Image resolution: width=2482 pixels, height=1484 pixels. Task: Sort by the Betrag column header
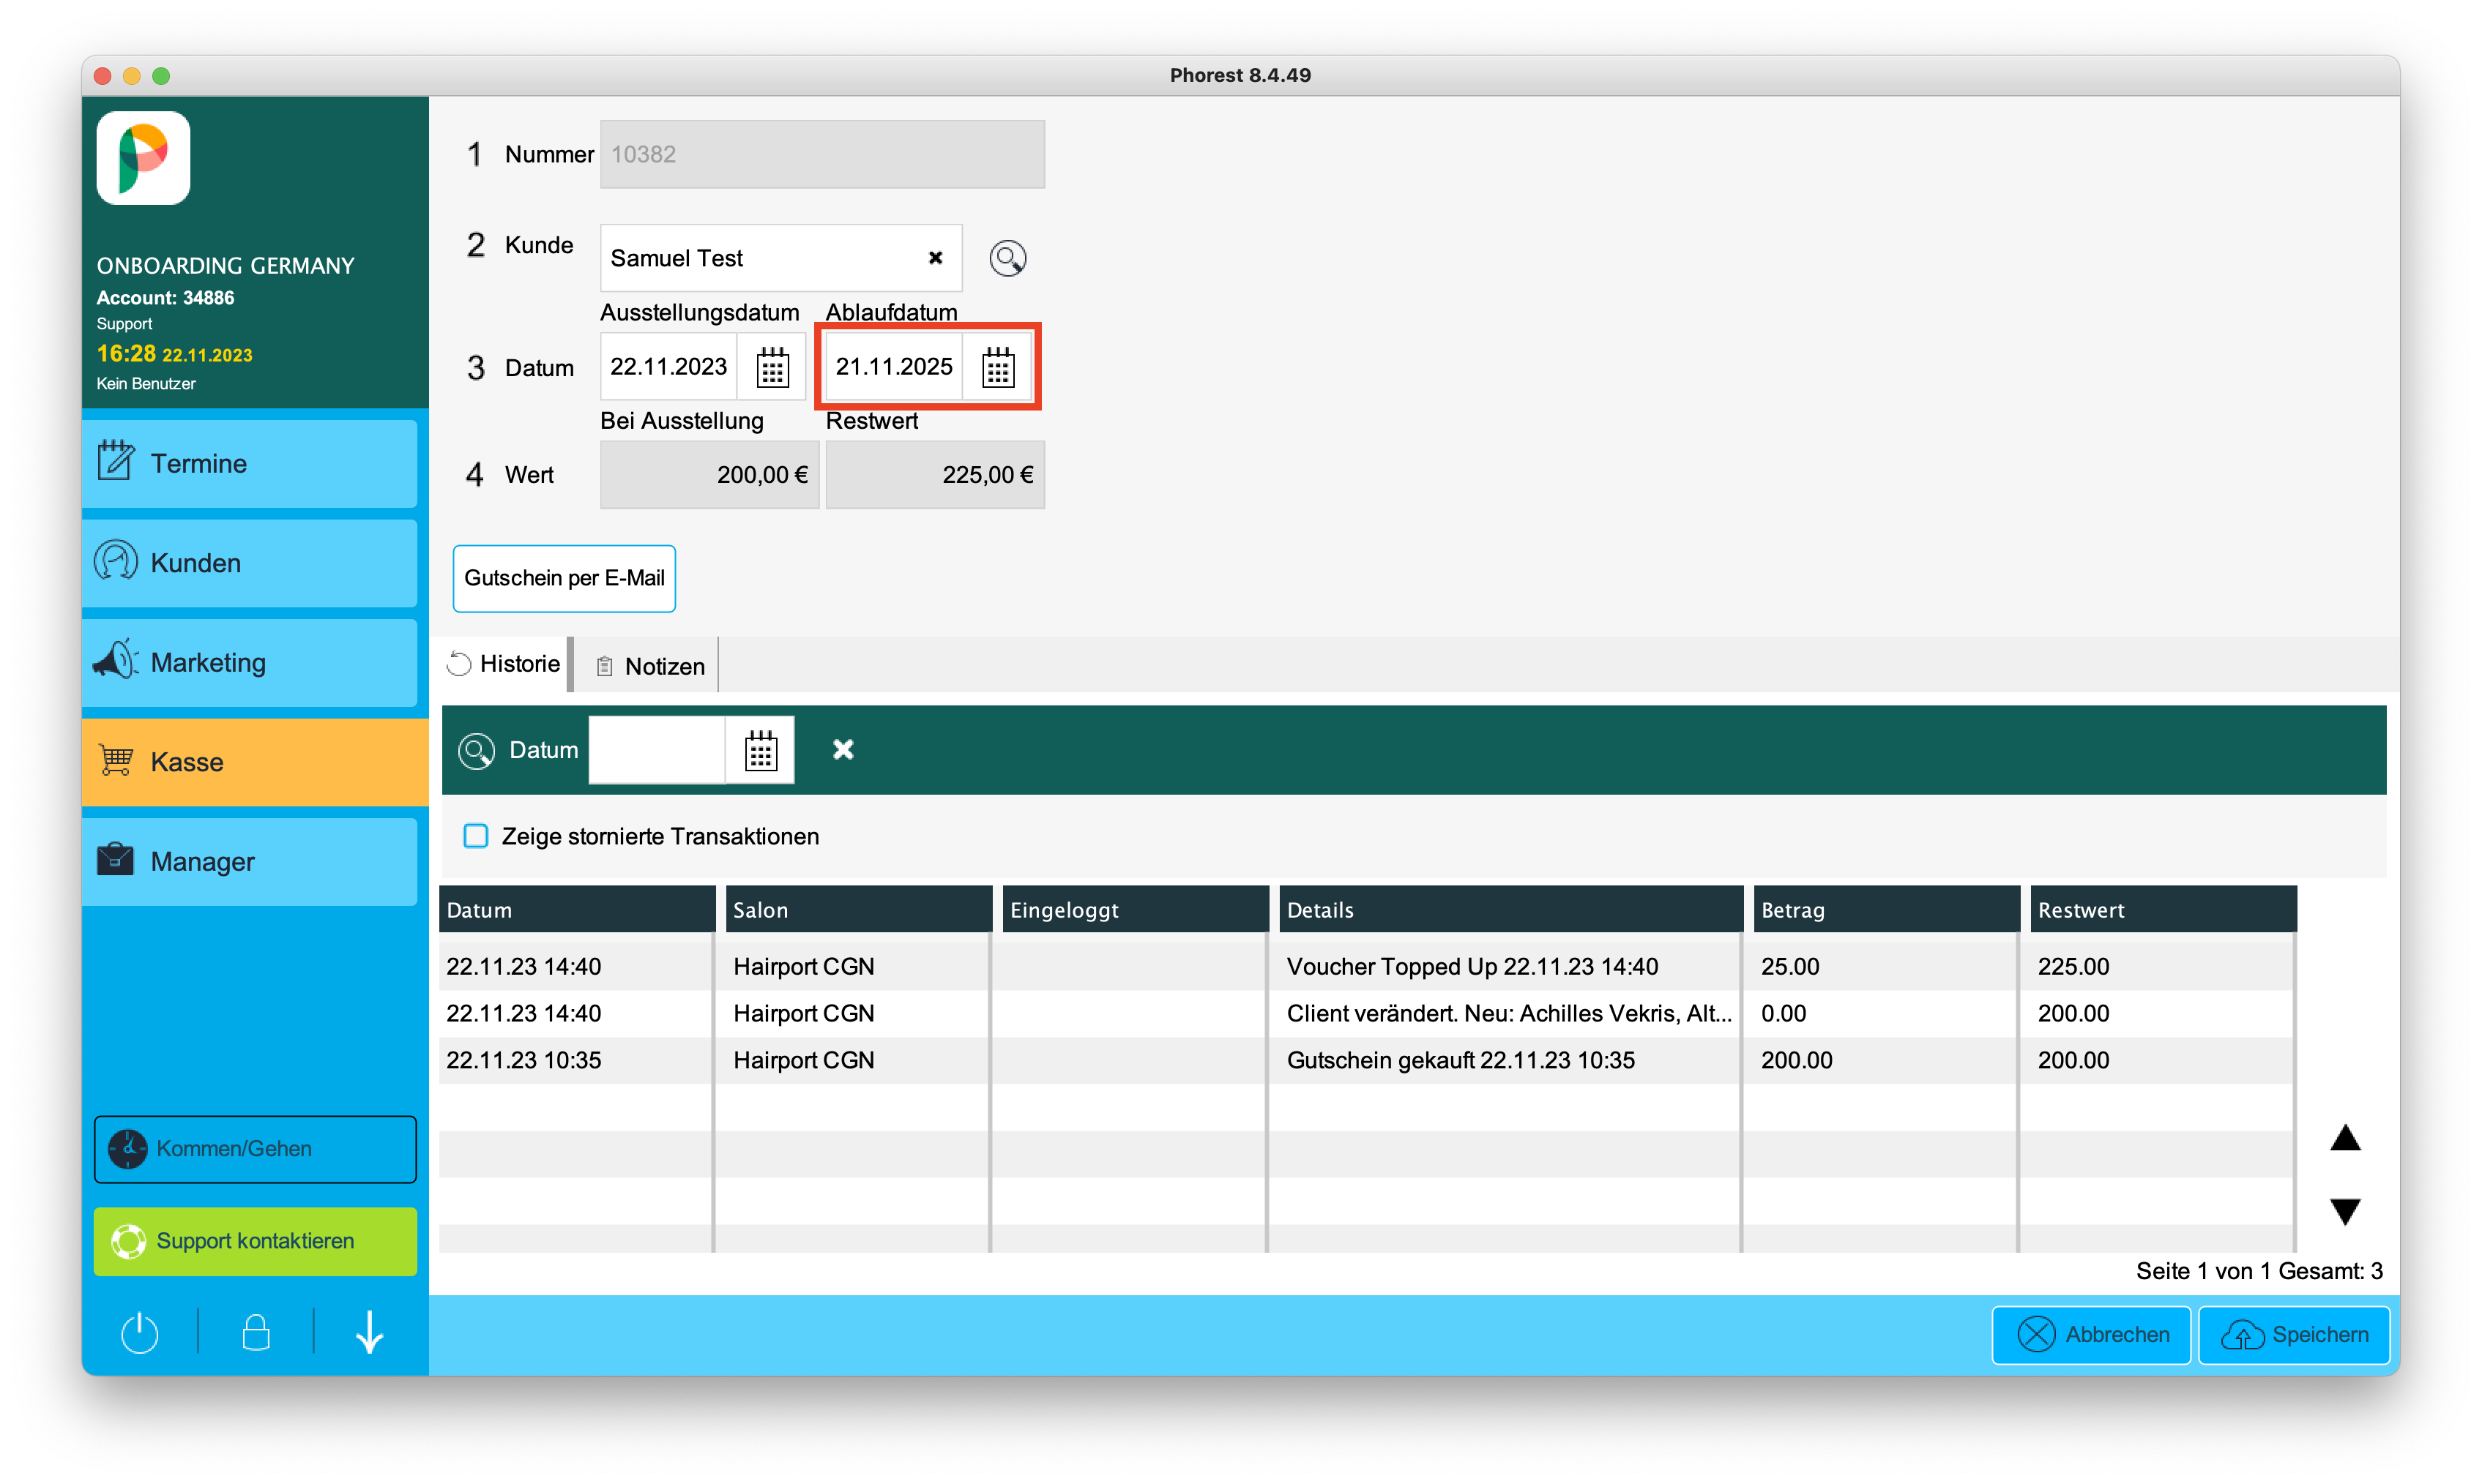1886,910
